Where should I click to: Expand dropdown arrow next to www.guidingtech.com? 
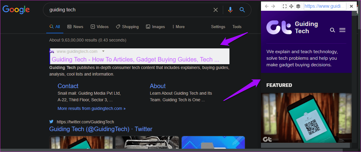coord(103,51)
